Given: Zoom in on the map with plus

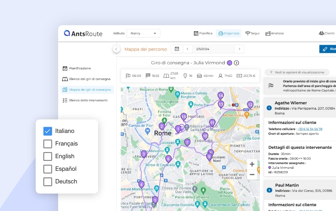Looking at the screenshot, I should click(x=252, y=164).
